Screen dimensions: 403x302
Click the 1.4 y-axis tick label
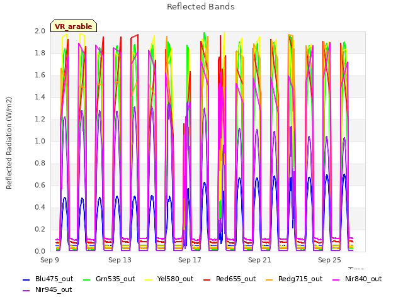tap(40, 97)
